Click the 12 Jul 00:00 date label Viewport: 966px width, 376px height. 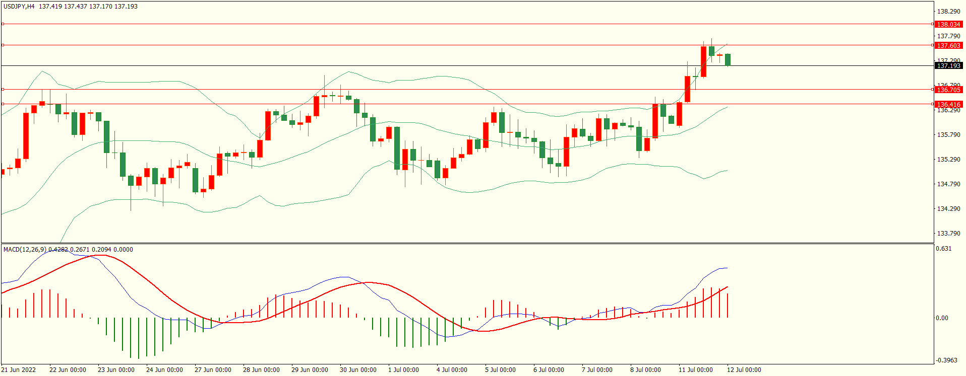click(x=744, y=370)
